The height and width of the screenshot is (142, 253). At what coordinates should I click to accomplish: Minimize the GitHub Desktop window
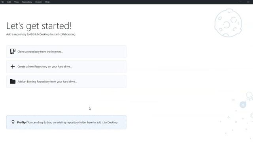pyautogui.click(x=241, y=2)
